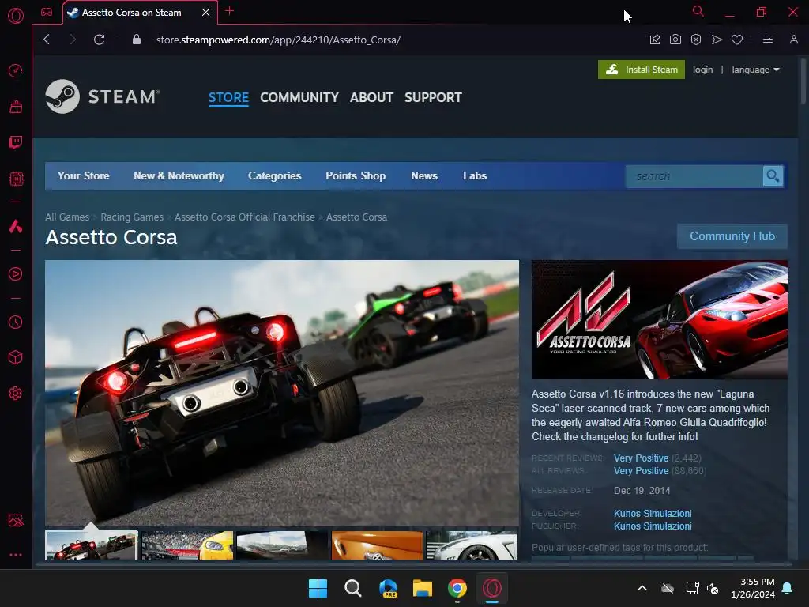
Task: Open Points Shop tab
Action: (356, 176)
